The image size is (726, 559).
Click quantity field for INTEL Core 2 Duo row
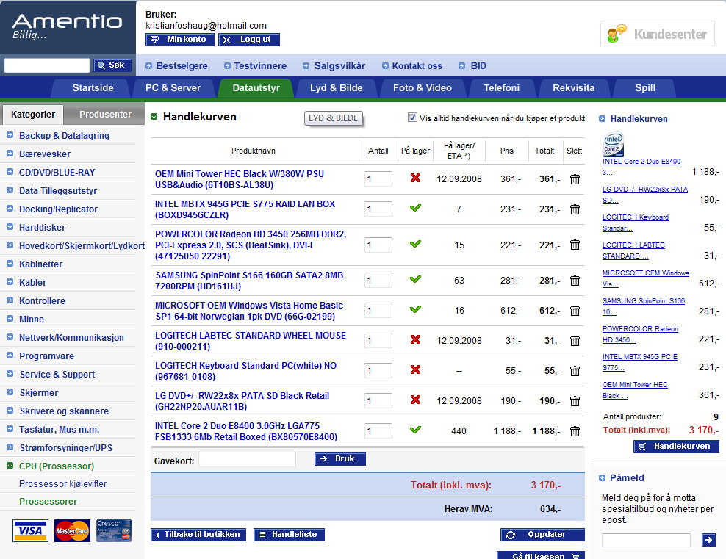point(378,430)
